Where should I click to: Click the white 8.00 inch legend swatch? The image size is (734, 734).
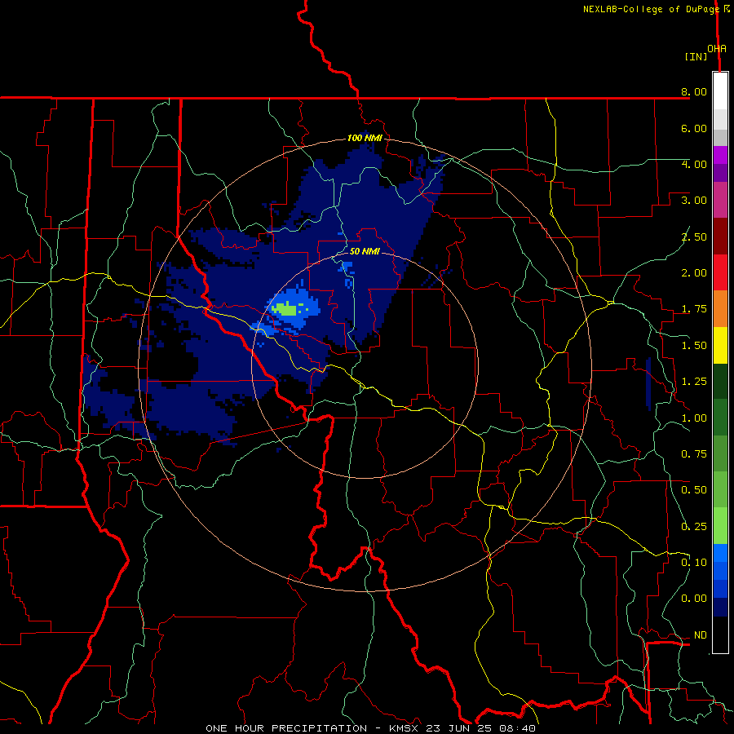pos(720,91)
